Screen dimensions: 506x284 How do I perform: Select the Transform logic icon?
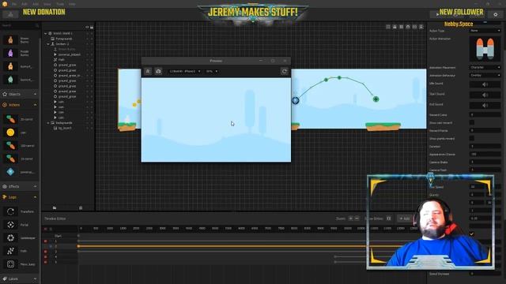(x=10, y=211)
